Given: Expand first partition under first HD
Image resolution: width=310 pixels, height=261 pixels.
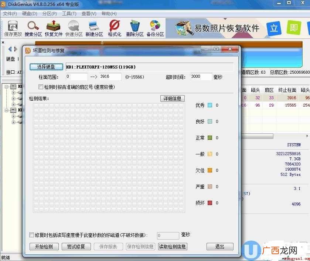Looking at the screenshot, I should (x=13, y=93).
